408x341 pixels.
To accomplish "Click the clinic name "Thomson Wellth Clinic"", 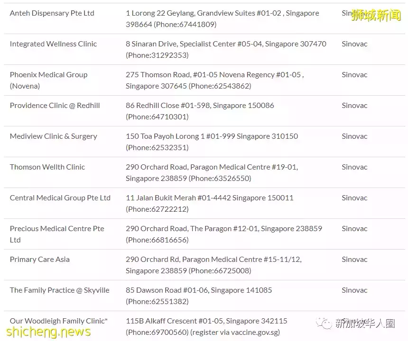I will tap(47, 167).
